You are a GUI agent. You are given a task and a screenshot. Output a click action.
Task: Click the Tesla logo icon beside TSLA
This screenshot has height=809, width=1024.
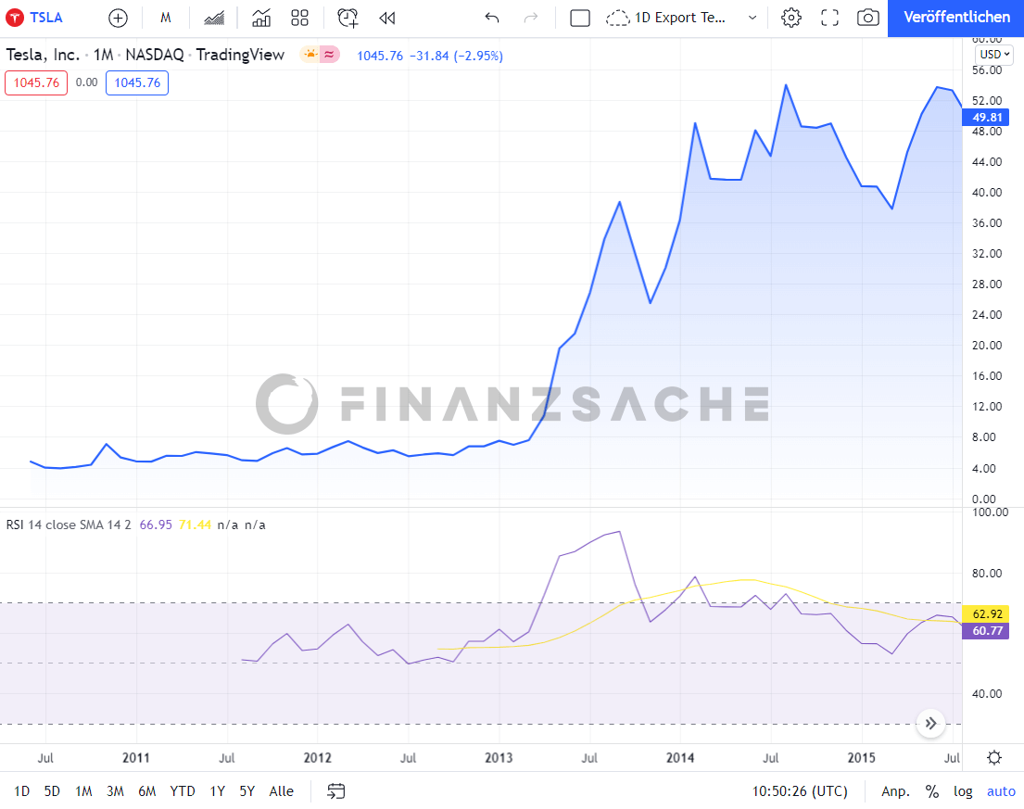tap(15, 18)
